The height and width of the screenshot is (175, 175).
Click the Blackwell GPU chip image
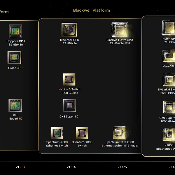pyautogui.click(x=69, y=30)
